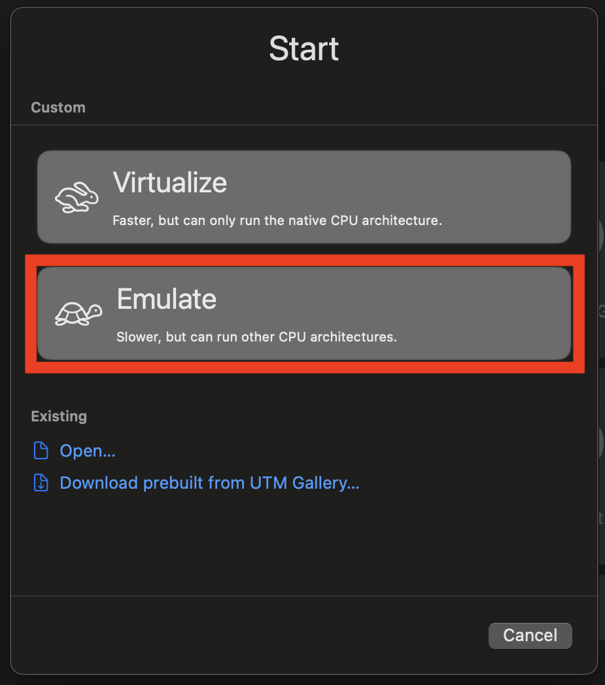The width and height of the screenshot is (605, 685).
Task: Click the download icon beside UTM Gallery link
Action: click(x=41, y=483)
